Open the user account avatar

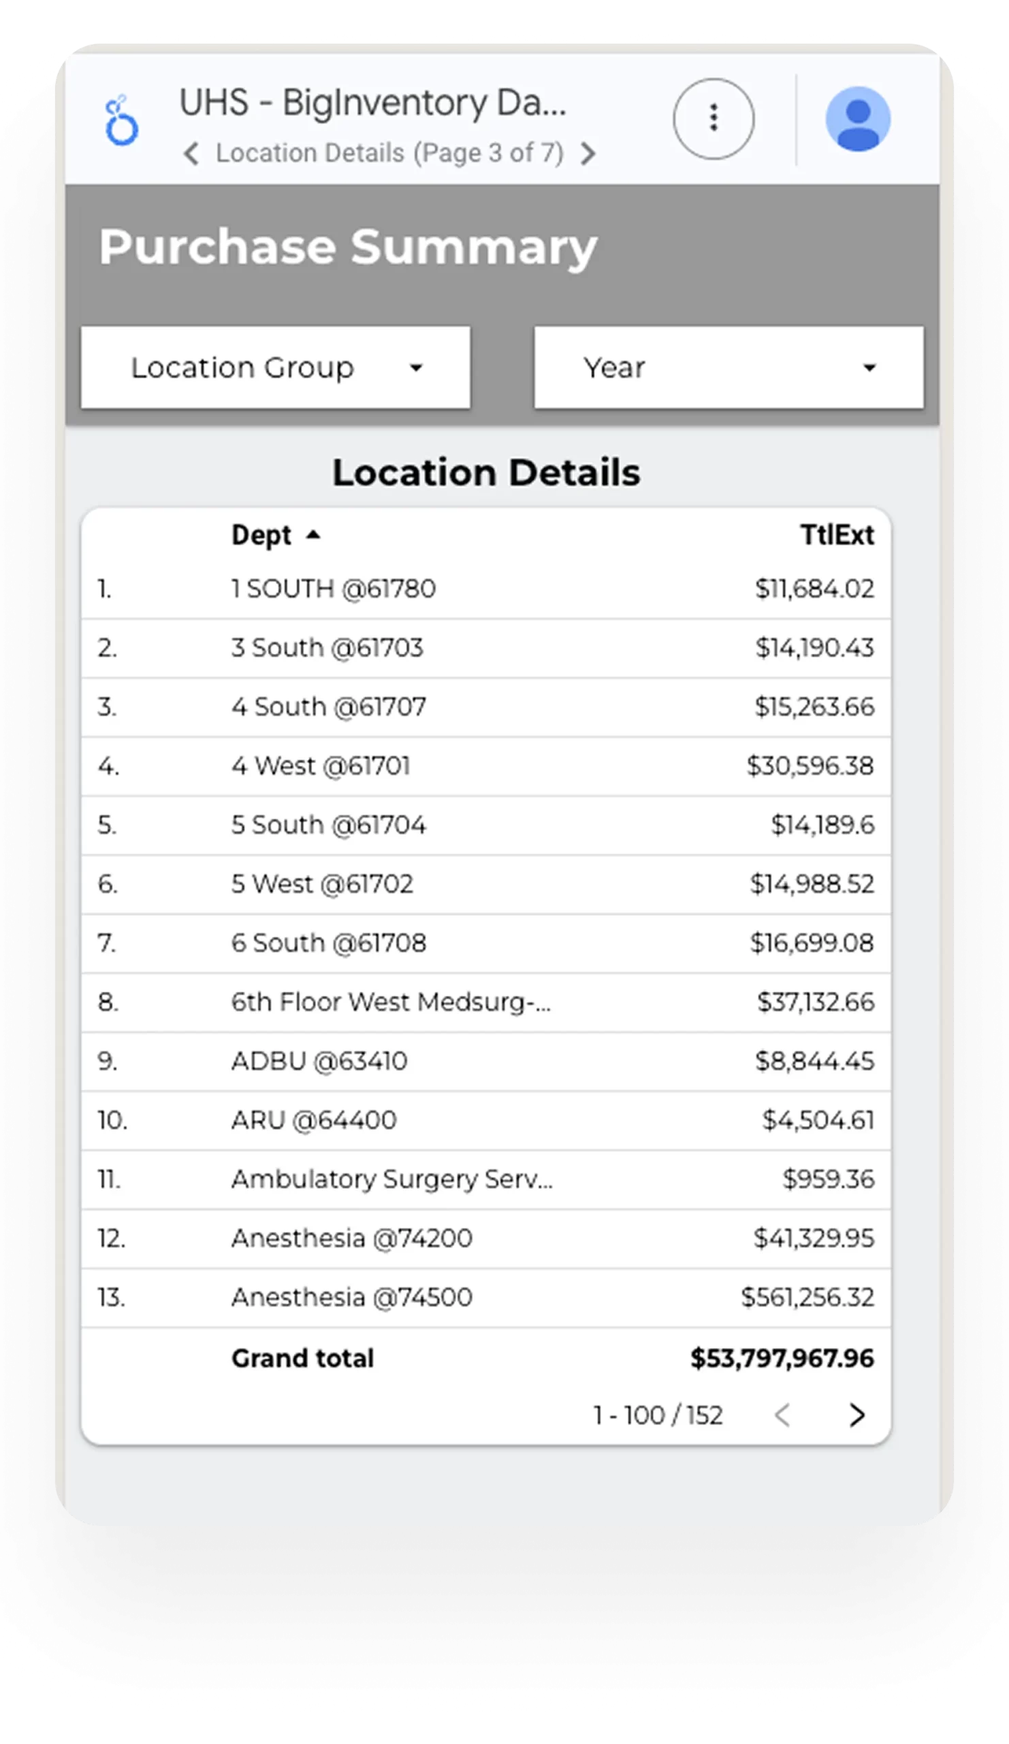[858, 119]
